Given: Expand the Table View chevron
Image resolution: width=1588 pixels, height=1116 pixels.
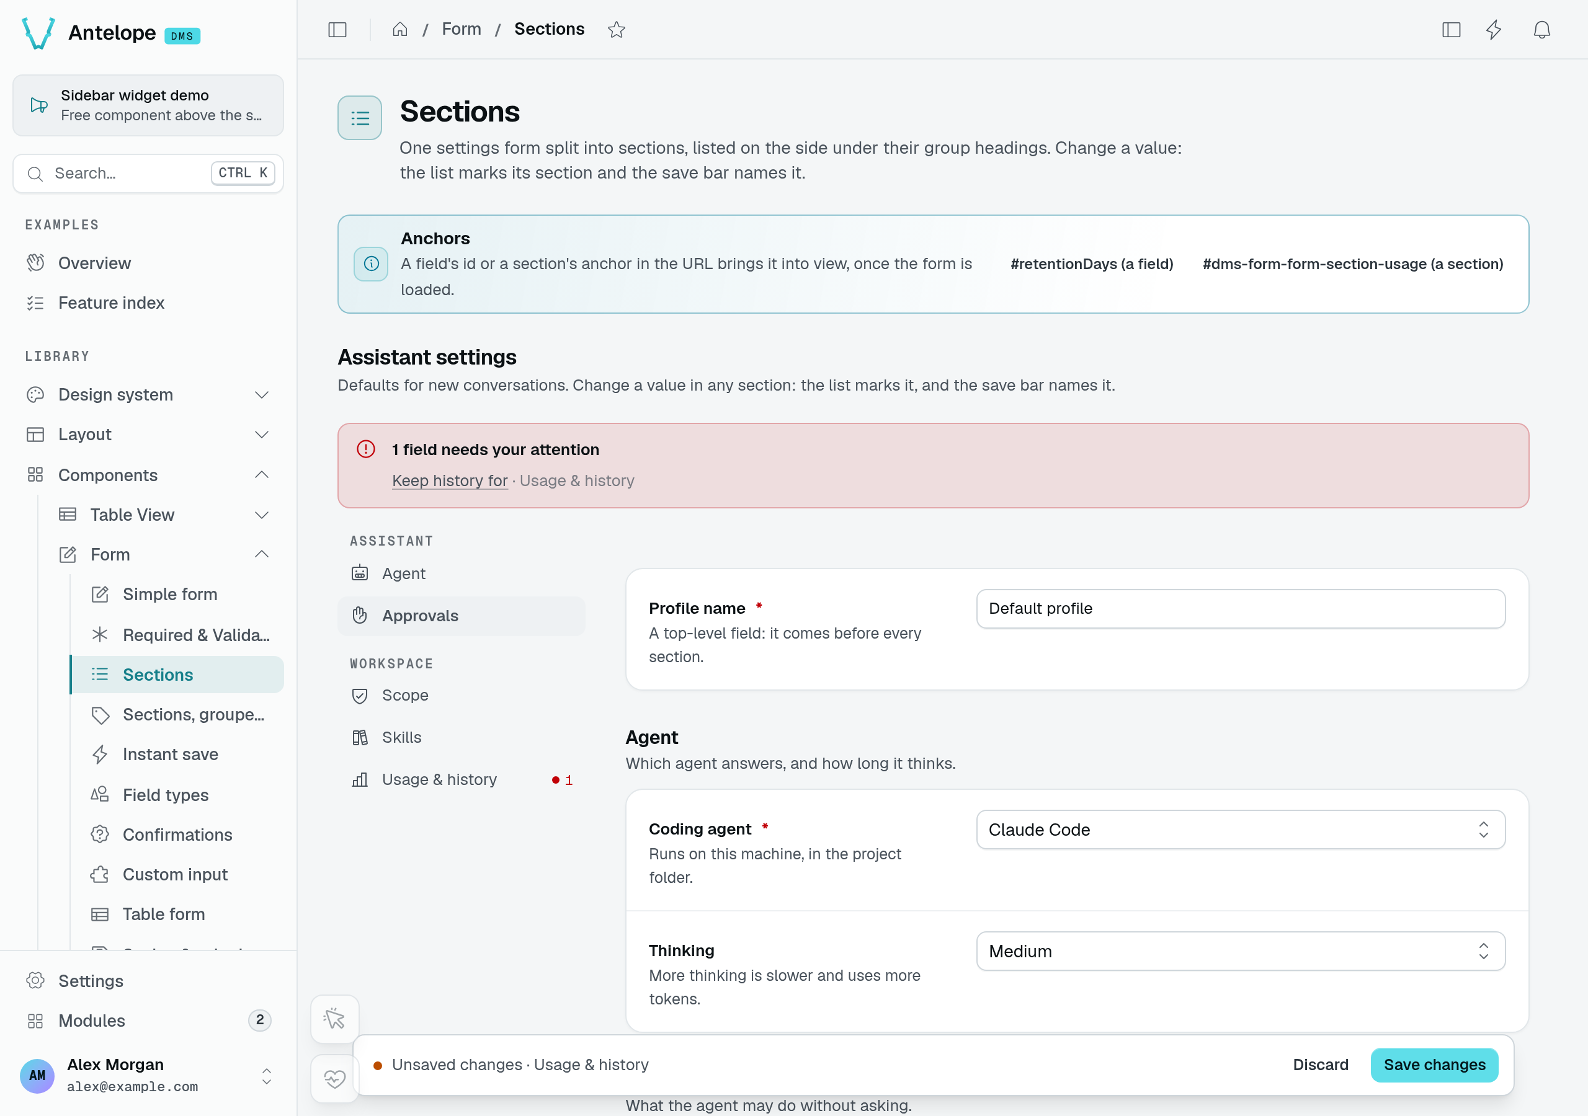Looking at the screenshot, I should coord(261,515).
